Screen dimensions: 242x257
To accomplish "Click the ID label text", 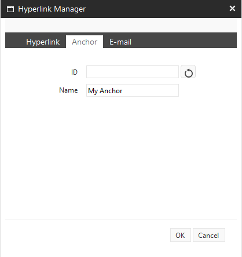I will point(74,72).
